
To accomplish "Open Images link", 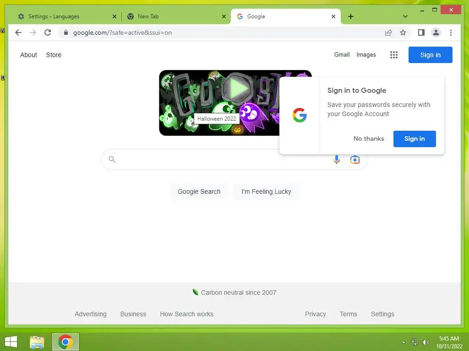I will click(x=366, y=55).
